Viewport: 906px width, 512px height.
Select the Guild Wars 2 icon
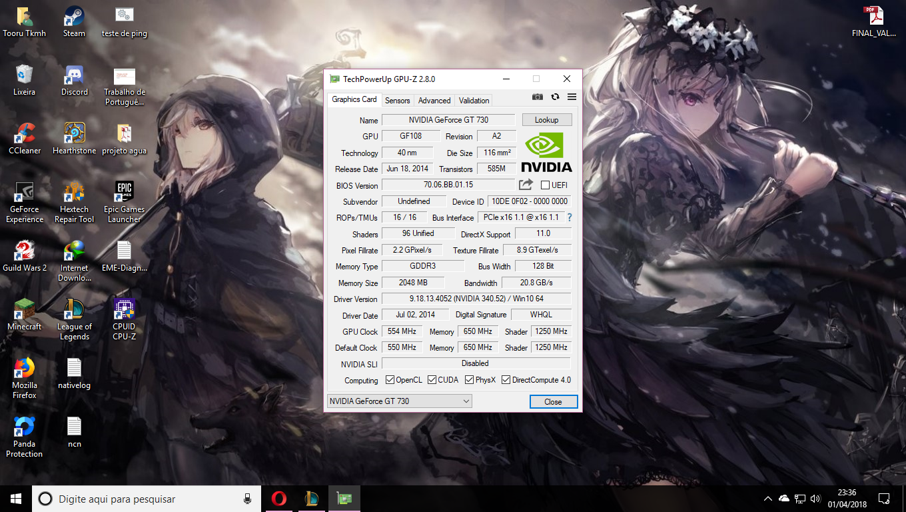click(x=25, y=257)
